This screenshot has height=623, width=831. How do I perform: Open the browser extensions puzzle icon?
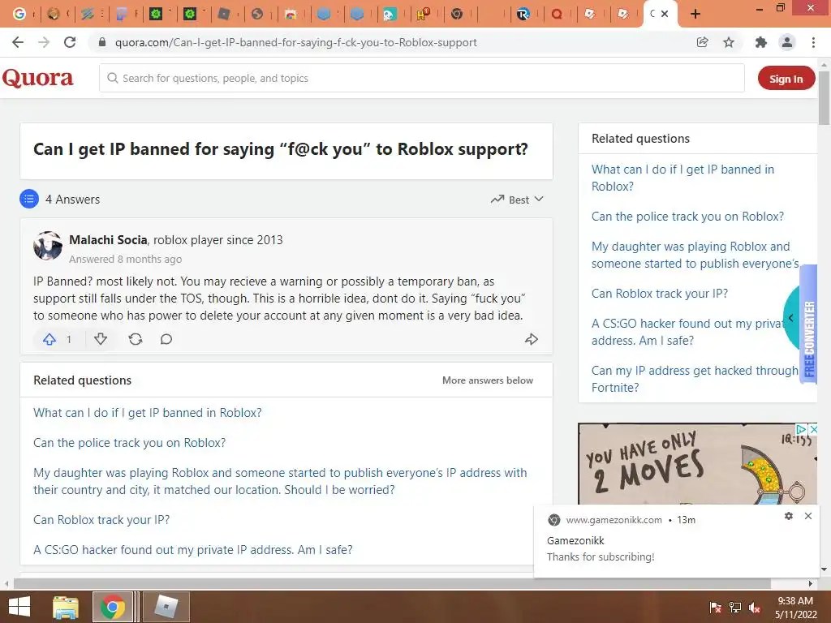760,42
